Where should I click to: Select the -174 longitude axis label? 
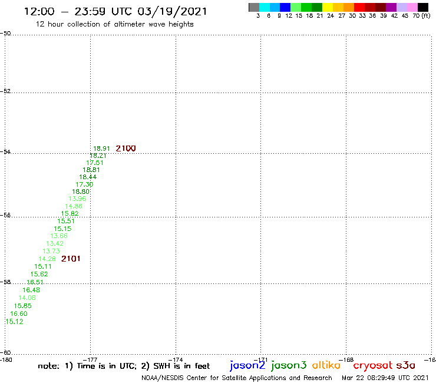point(176,360)
